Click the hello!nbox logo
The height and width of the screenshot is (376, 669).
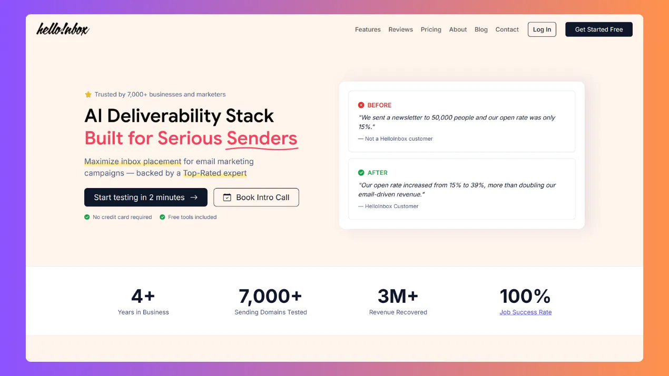tap(63, 29)
